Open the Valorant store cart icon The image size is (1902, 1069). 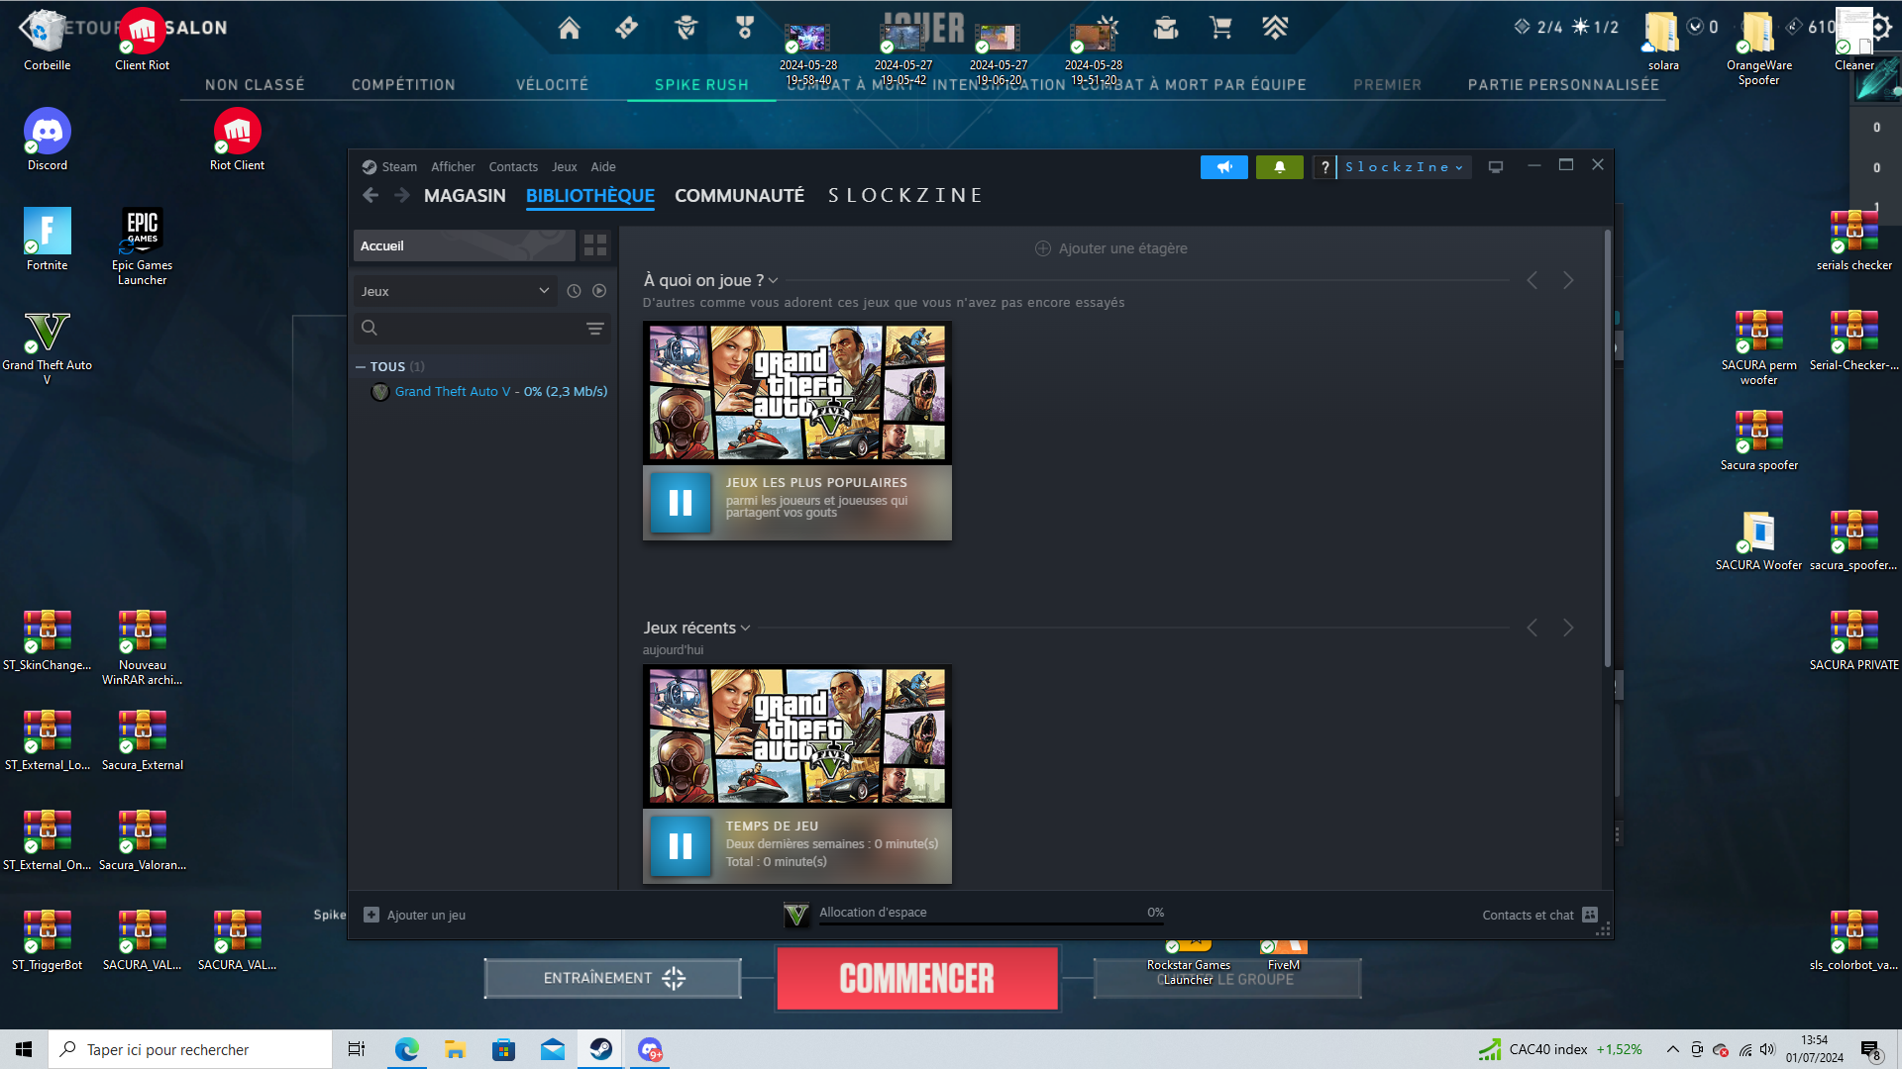[1220, 29]
